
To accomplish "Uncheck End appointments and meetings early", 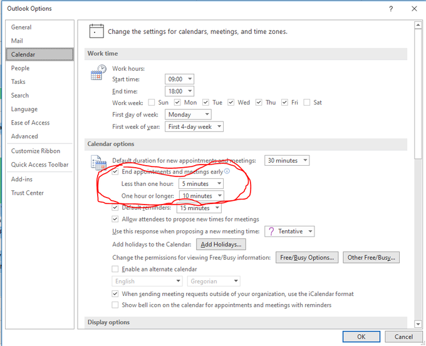I will click(x=115, y=171).
